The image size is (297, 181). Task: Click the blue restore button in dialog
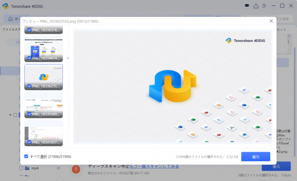(255, 157)
